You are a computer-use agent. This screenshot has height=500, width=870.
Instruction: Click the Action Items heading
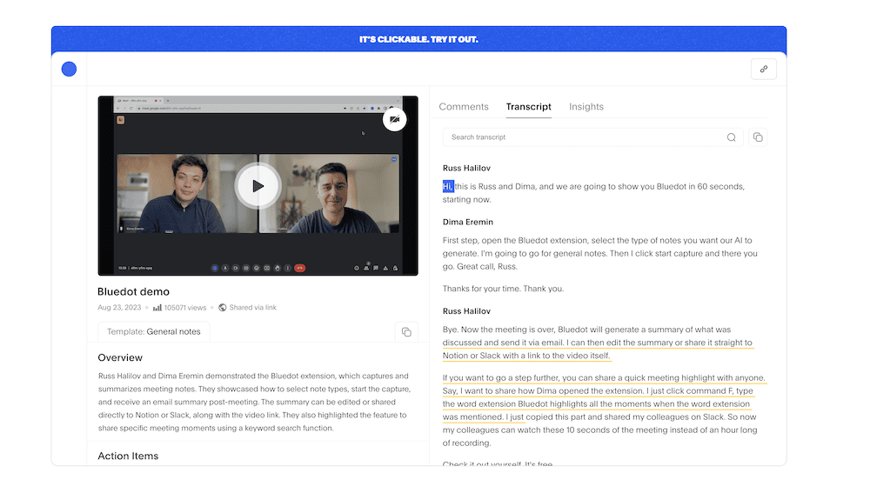(128, 456)
